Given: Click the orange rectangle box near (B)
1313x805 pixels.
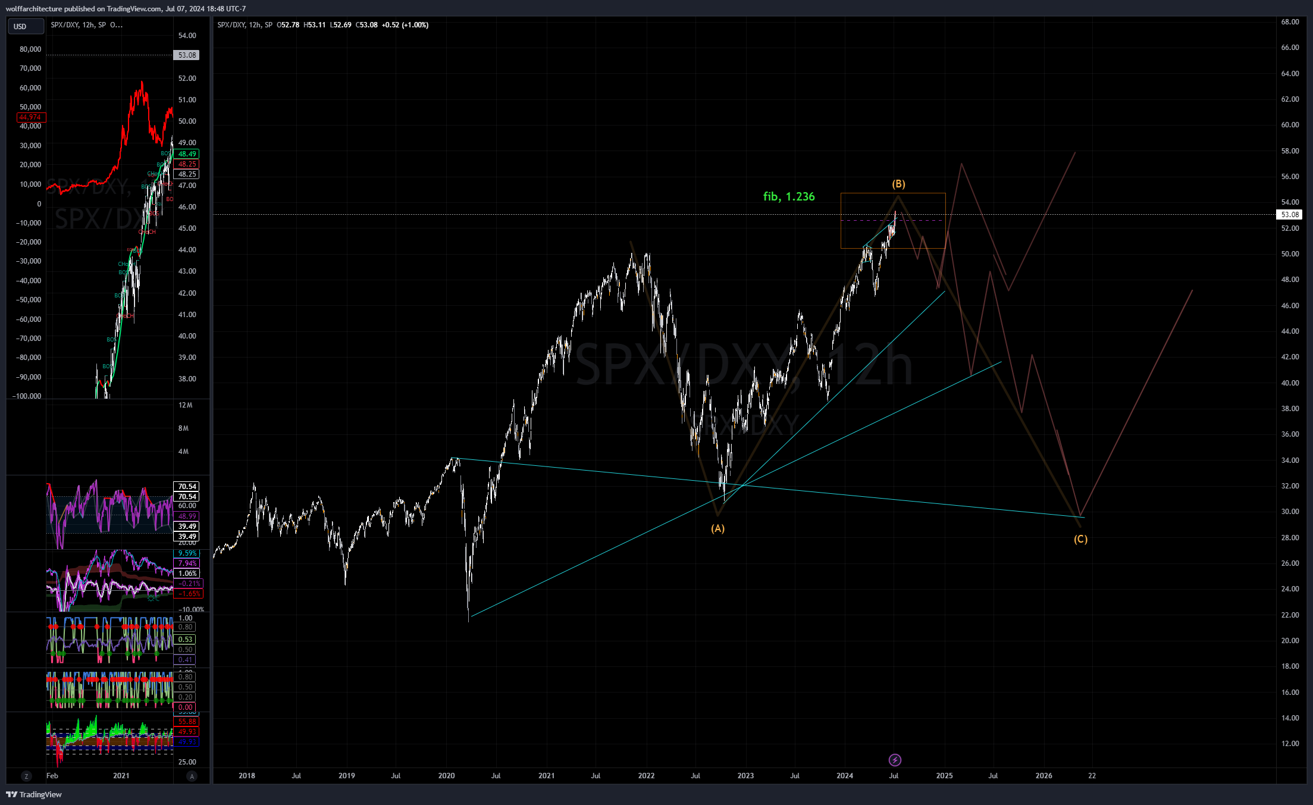Looking at the screenshot, I should click(892, 221).
